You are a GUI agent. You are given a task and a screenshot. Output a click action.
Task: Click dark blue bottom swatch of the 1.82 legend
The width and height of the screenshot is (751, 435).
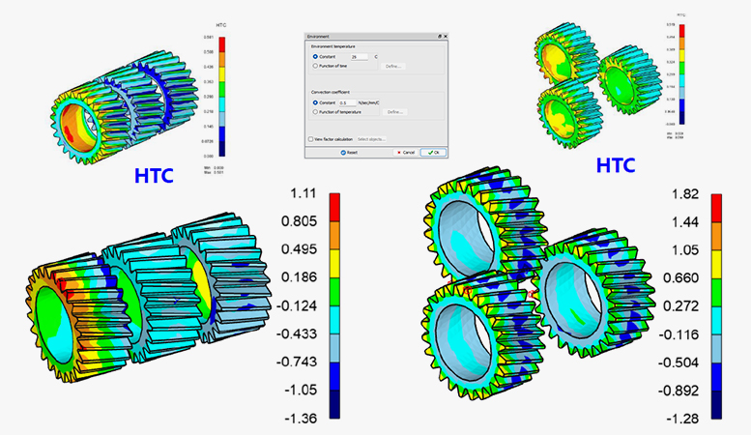tap(717, 403)
